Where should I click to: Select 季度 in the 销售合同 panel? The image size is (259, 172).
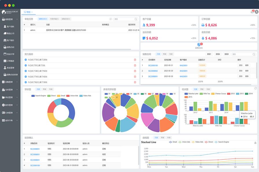(x=164, y=54)
